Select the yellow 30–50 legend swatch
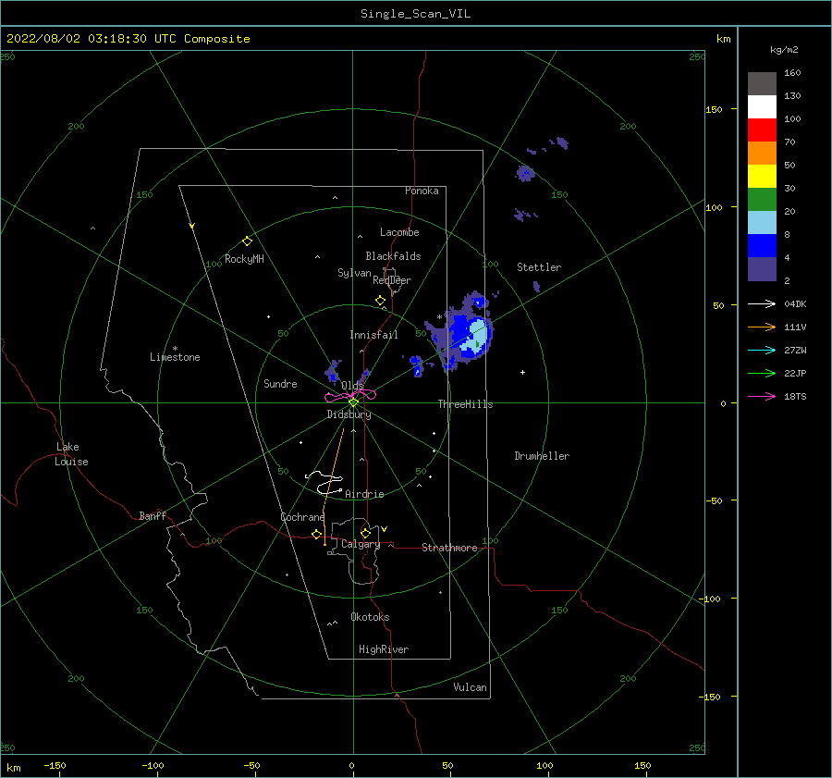The width and height of the screenshot is (832, 778). [x=762, y=177]
